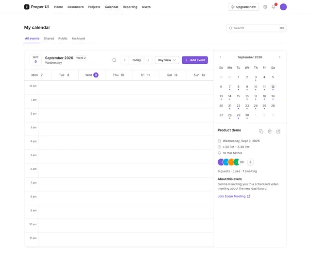
Task: Click the Sept 9 date badge
Action: tap(35, 60)
